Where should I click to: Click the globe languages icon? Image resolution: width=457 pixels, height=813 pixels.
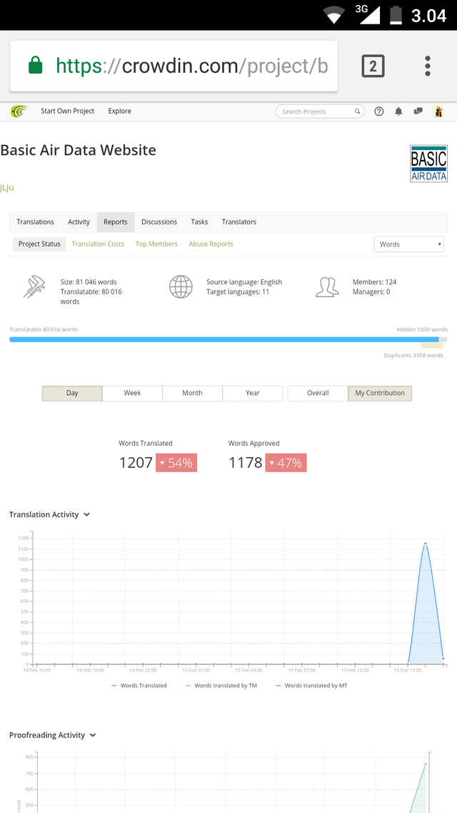(x=181, y=286)
